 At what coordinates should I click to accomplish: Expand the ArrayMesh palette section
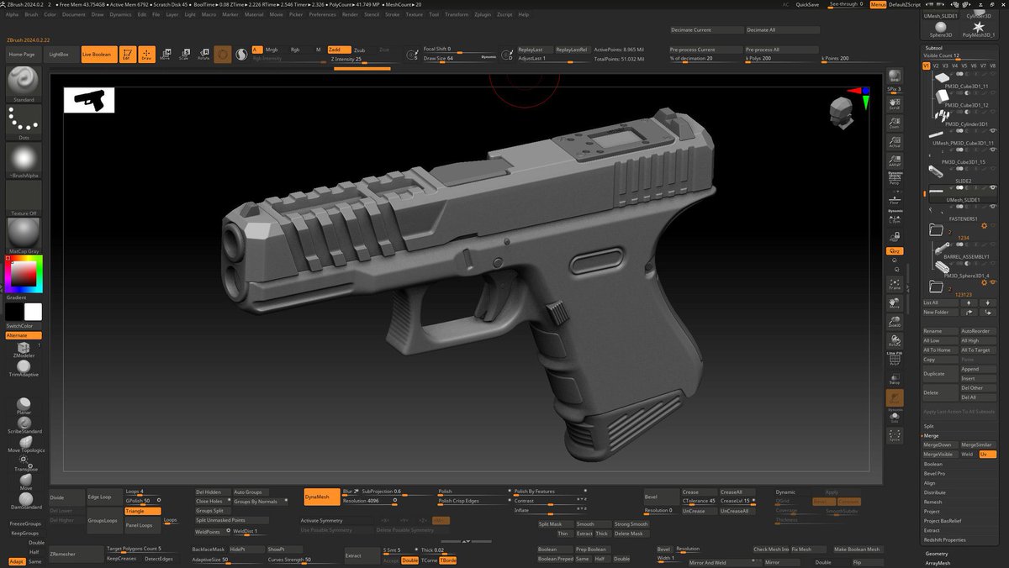click(x=937, y=563)
